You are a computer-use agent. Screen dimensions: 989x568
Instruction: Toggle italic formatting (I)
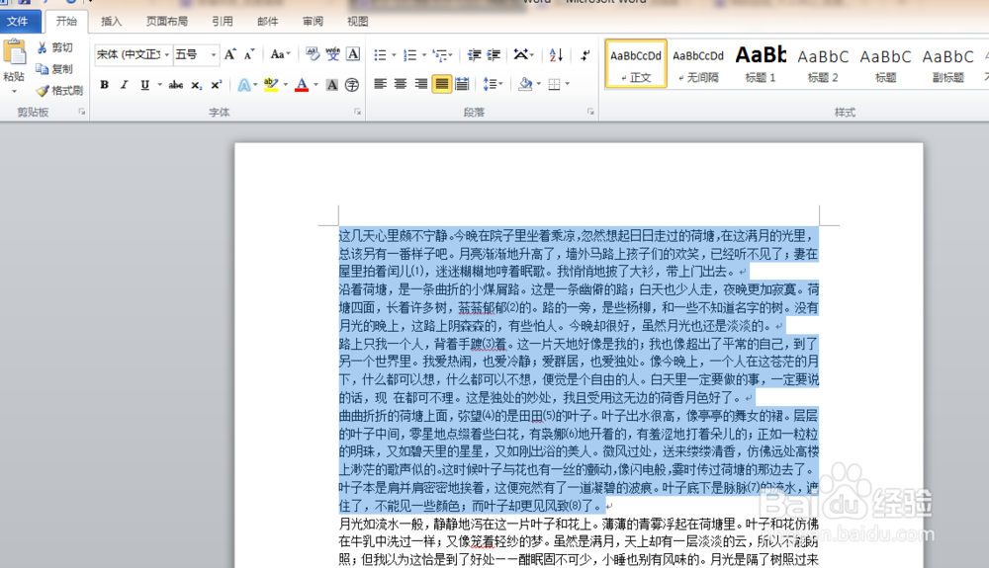[x=125, y=84]
